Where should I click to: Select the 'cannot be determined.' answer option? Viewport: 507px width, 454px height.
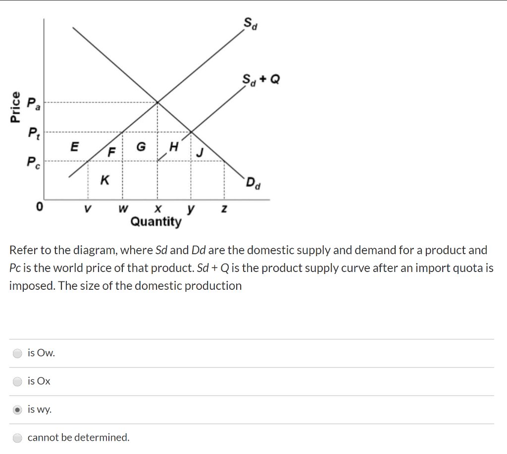(x=17, y=437)
